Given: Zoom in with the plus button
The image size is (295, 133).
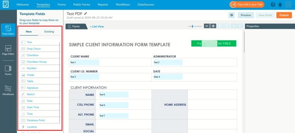Looking at the screenshot, I should point(213,26).
